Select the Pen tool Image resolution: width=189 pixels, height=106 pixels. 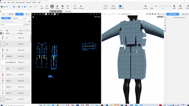coord(68,7)
